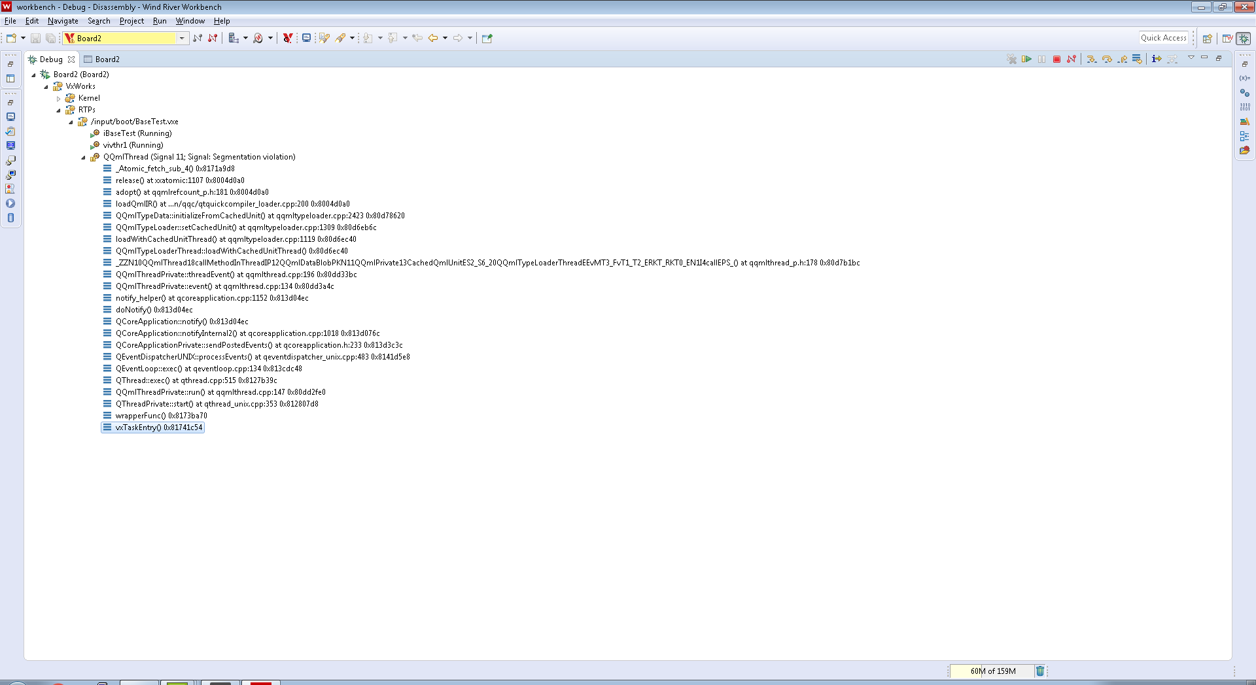Open the Board2 connection dropdown
Image resolution: width=1256 pixels, height=685 pixels.
(x=182, y=39)
